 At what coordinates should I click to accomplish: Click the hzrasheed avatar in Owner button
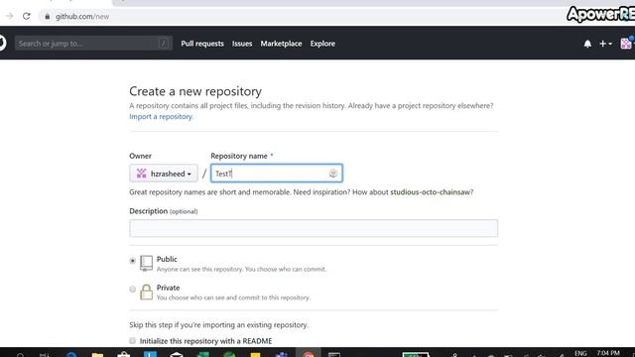[x=141, y=174]
